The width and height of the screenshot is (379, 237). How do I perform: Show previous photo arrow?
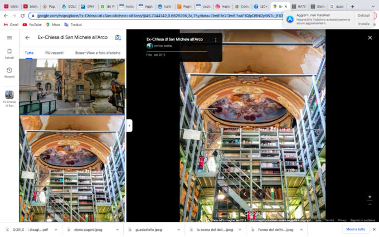[x=245, y=194]
